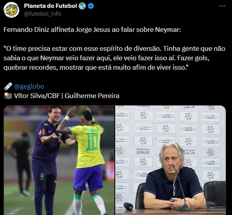Click the small black microphone on the desk
This screenshot has width=232, height=215.
128,206
